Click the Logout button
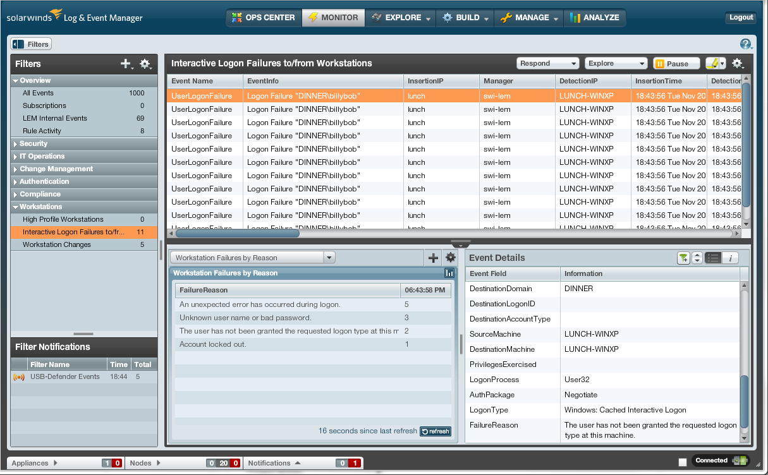Image resolution: width=768 pixels, height=475 pixels. [x=741, y=18]
